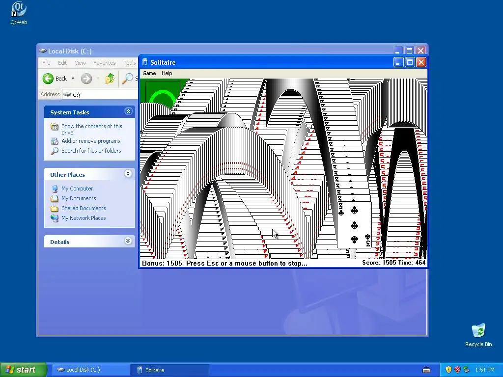This screenshot has height=377, width=503.
Task: Click the Solitaire title bar card icon
Action: coord(145,62)
